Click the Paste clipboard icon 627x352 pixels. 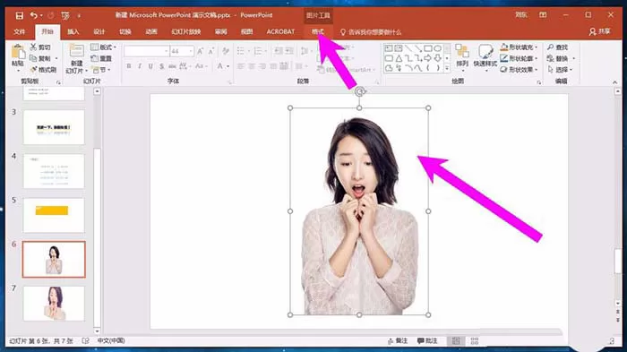[x=18, y=53]
